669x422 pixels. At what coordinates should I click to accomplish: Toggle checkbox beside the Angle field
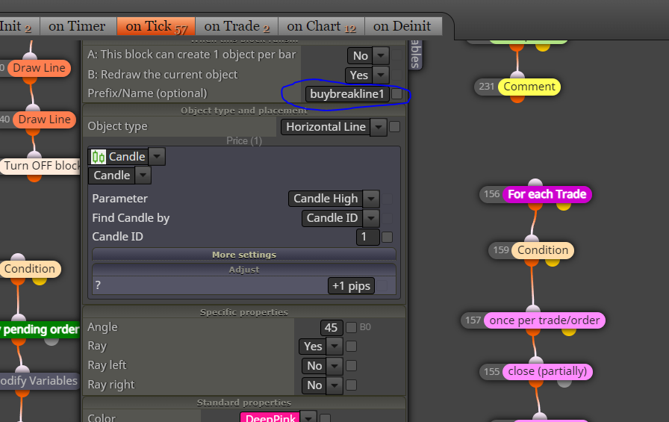pos(351,327)
